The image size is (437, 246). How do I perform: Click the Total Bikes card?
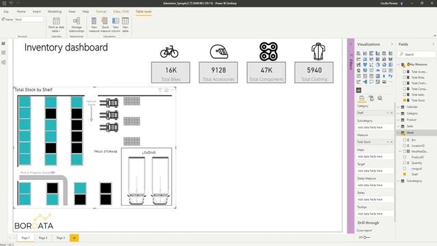pyautogui.click(x=171, y=72)
